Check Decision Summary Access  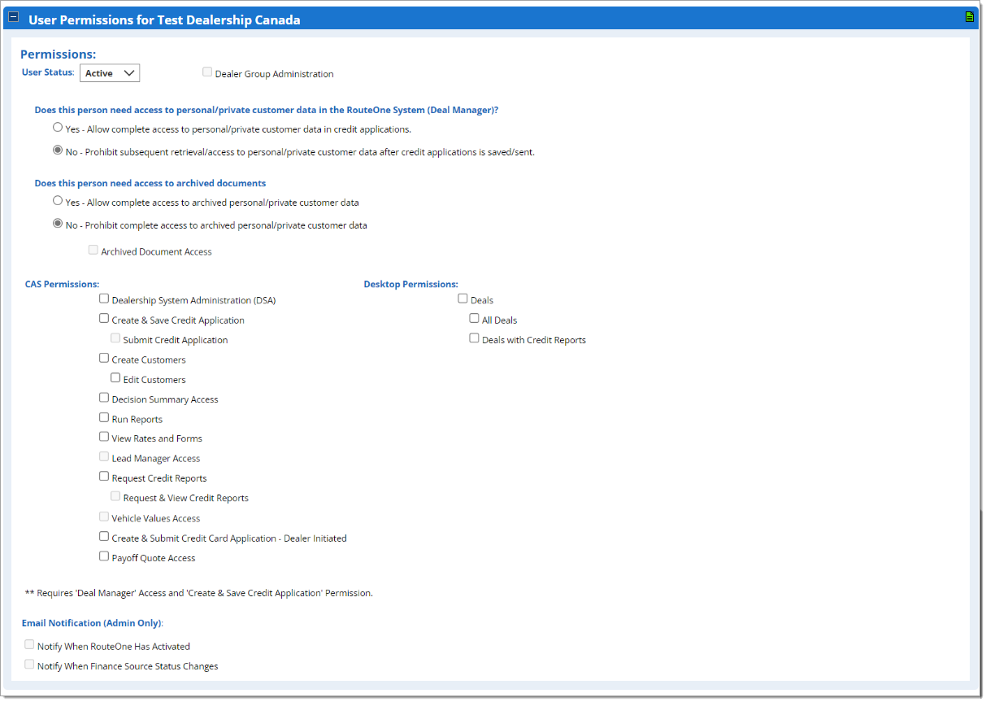click(x=104, y=399)
